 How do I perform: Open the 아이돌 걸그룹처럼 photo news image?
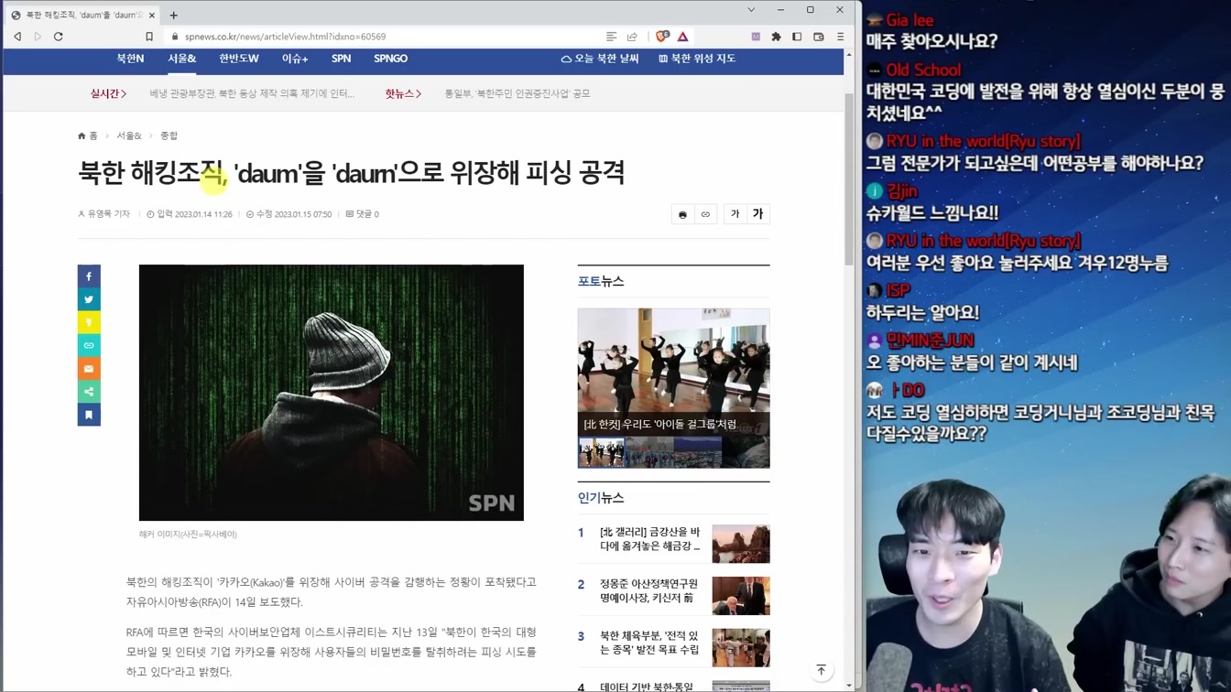[x=673, y=373]
